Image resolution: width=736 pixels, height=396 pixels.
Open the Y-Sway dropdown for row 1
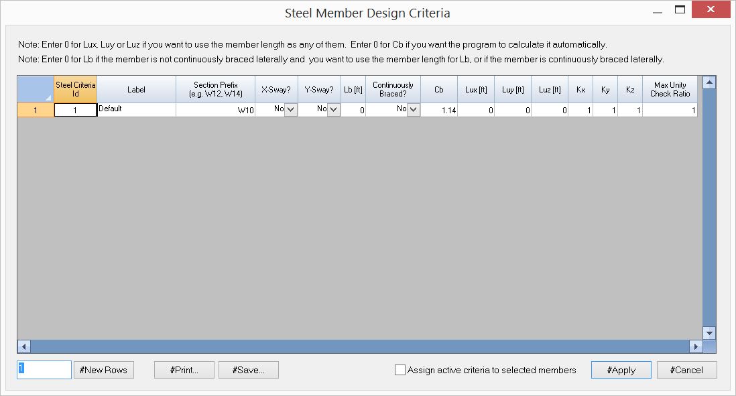click(x=334, y=109)
